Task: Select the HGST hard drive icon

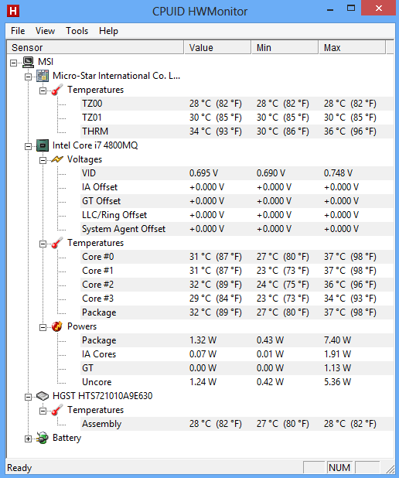Action: pyautogui.click(x=43, y=396)
